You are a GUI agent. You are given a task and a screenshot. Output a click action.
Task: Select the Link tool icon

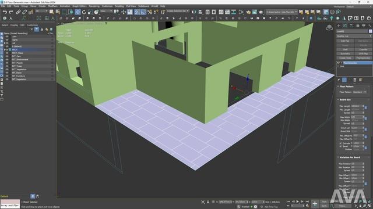tap(18, 12)
